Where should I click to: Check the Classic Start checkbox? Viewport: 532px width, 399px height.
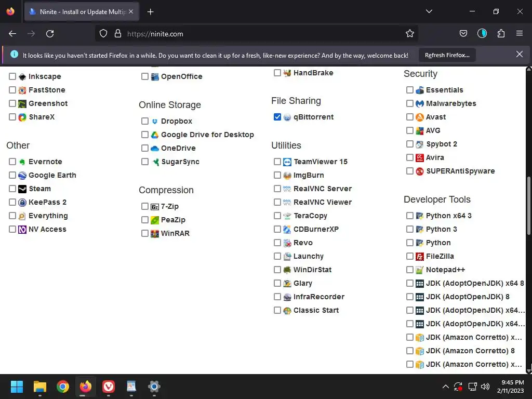pos(277,311)
